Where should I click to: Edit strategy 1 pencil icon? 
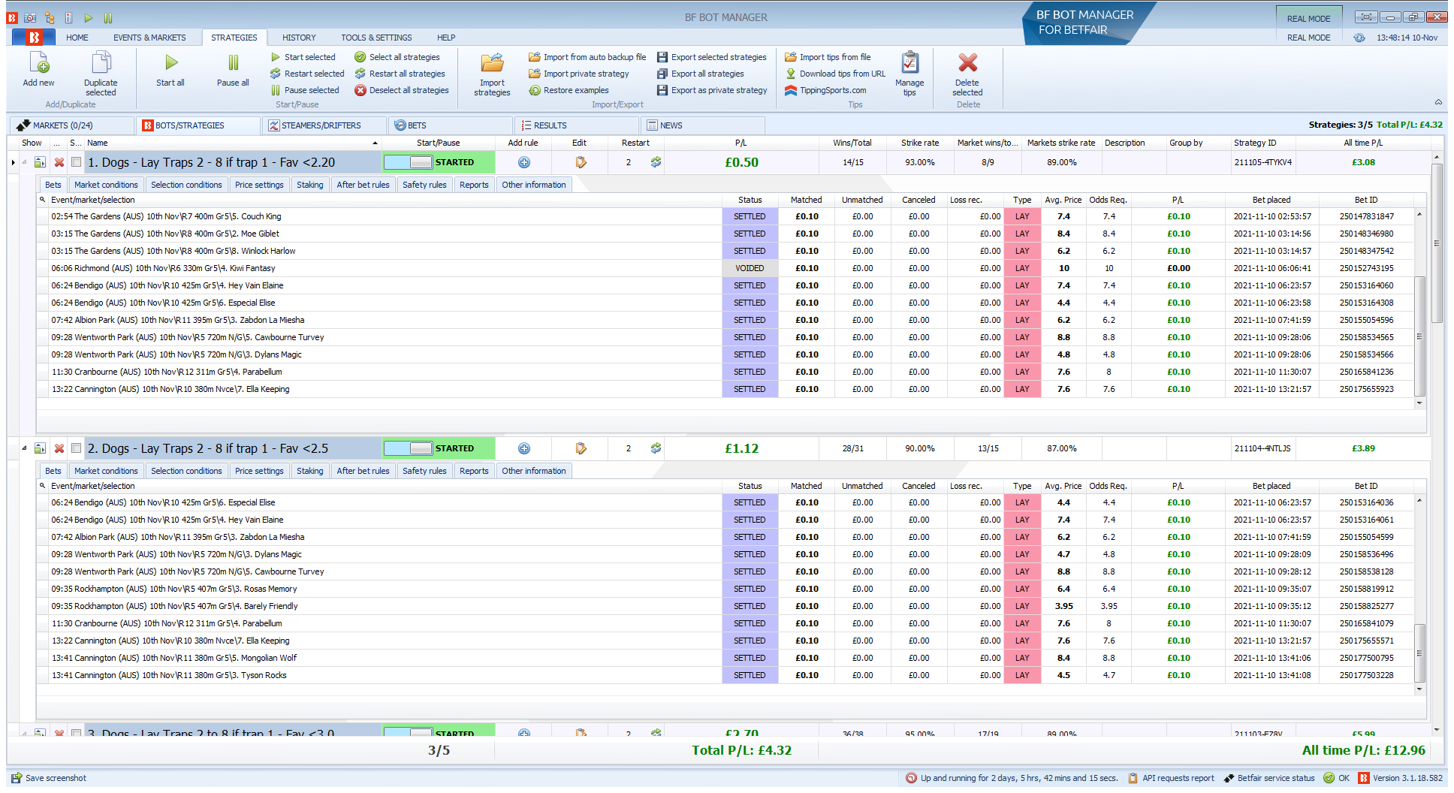click(x=581, y=162)
